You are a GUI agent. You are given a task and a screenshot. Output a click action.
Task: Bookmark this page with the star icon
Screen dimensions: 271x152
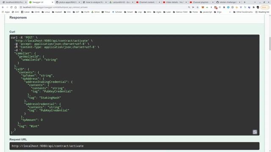[198, 7]
